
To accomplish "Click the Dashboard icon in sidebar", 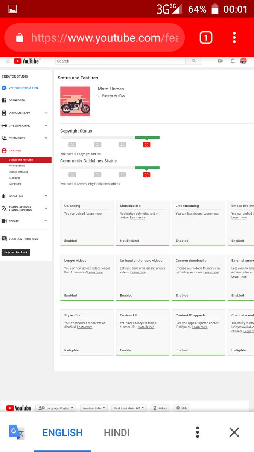I will (4, 101).
